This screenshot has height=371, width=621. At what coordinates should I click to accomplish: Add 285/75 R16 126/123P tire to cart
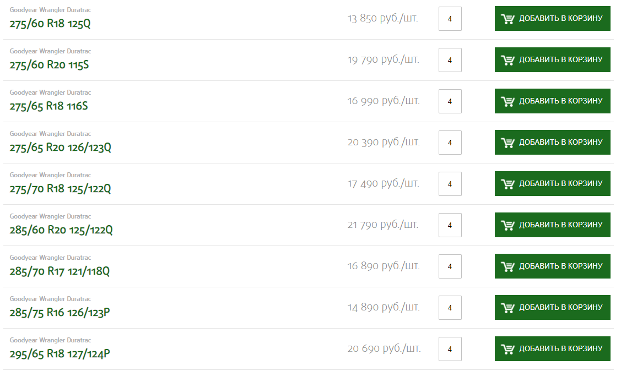click(552, 307)
